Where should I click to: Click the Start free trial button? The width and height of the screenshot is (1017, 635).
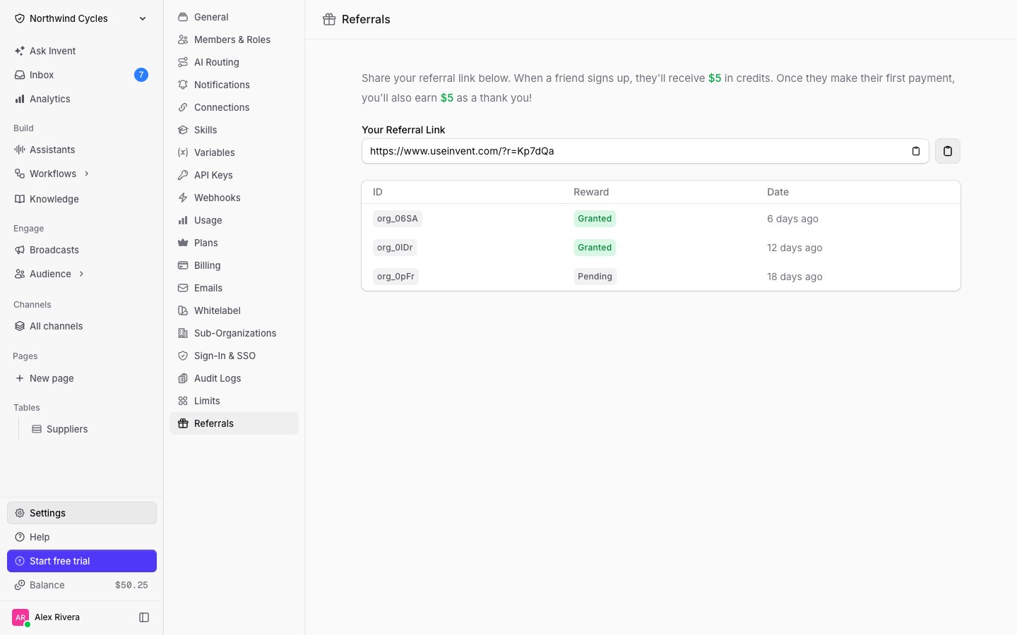(x=82, y=561)
